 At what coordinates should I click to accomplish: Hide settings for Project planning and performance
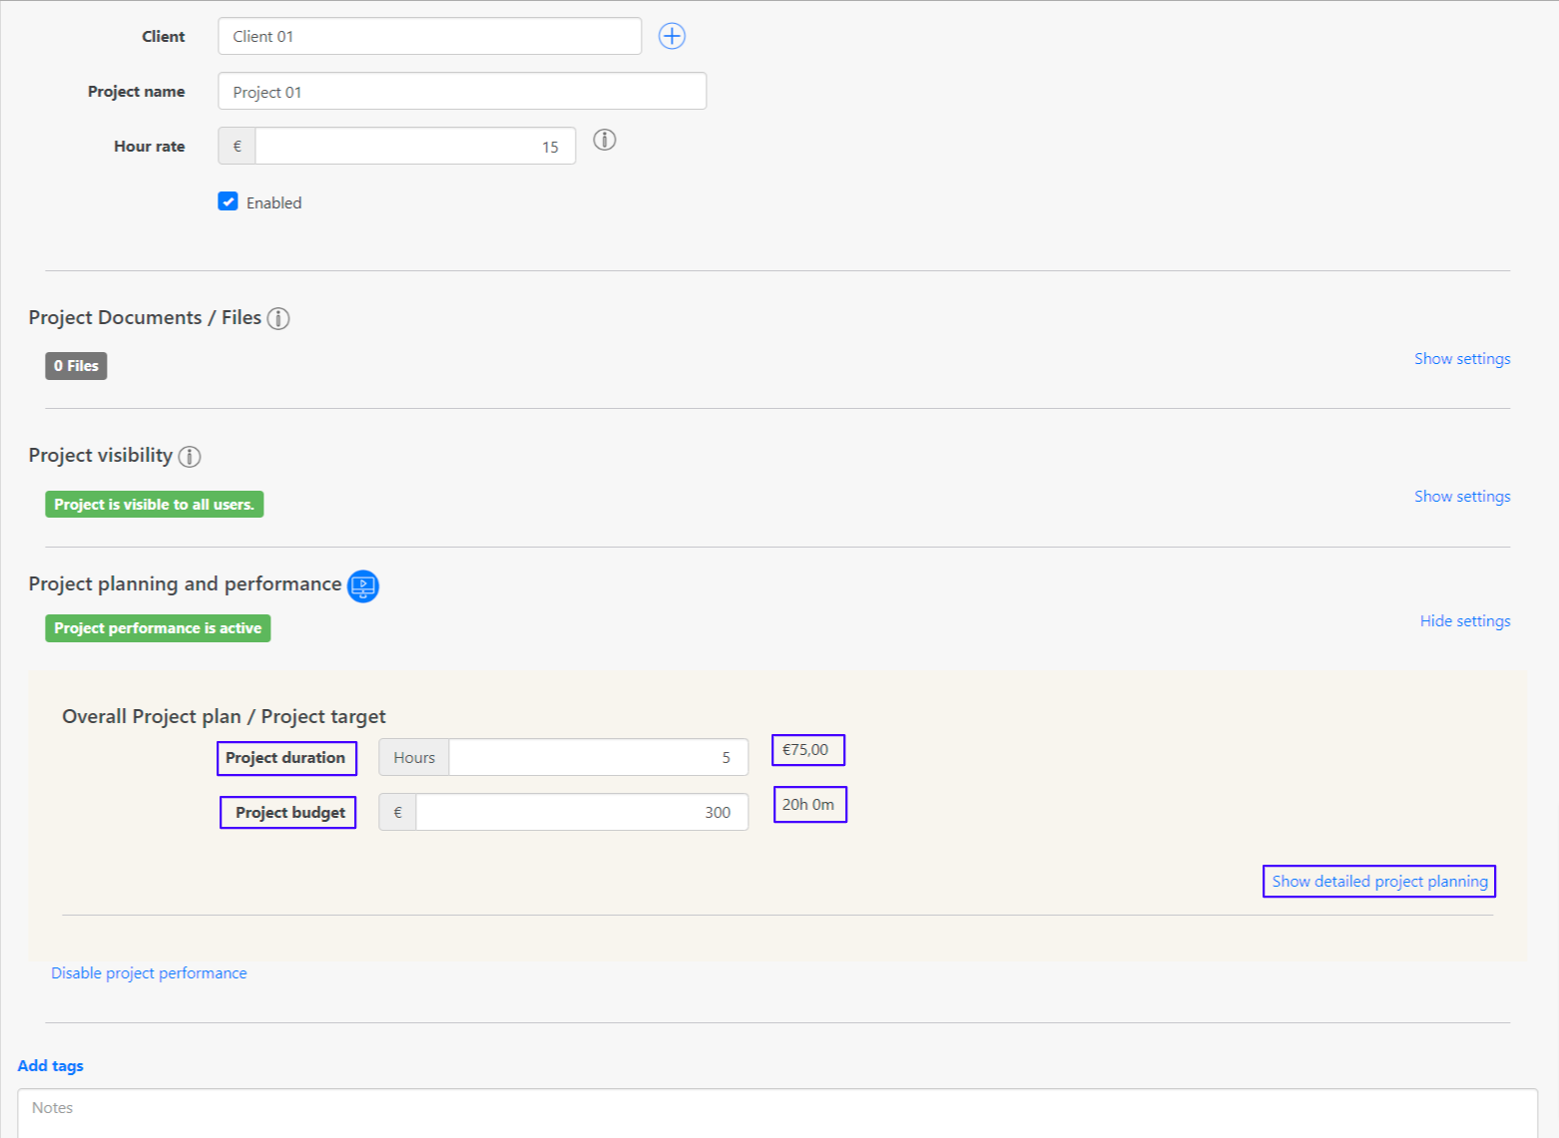pos(1464,620)
